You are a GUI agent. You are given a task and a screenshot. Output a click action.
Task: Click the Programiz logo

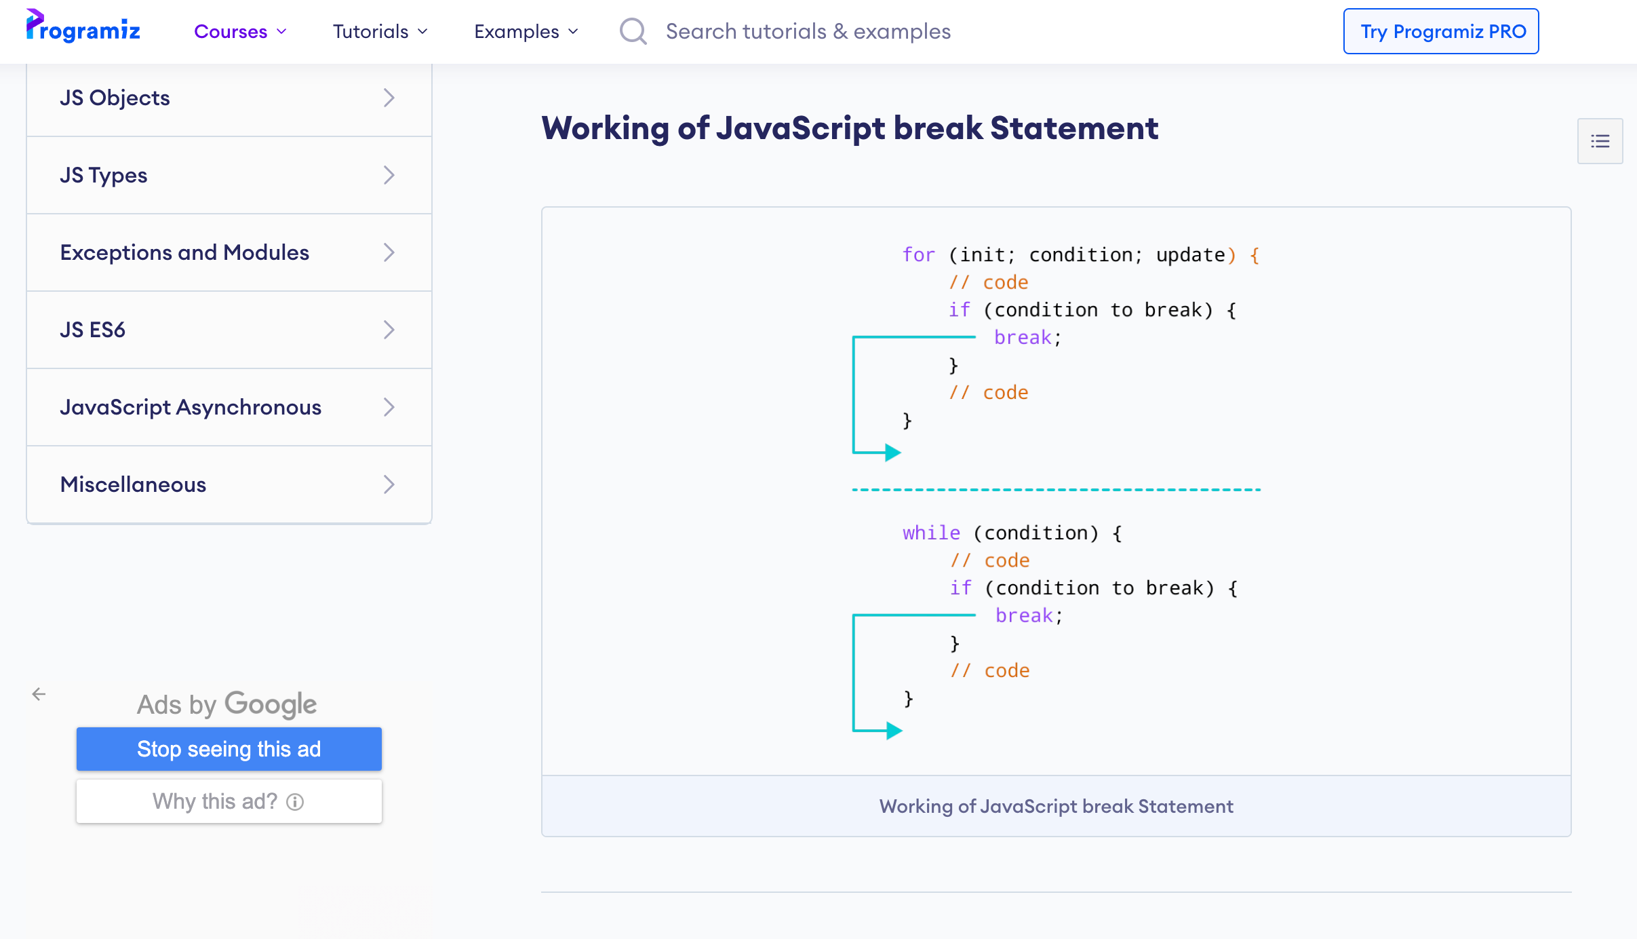pos(83,28)
